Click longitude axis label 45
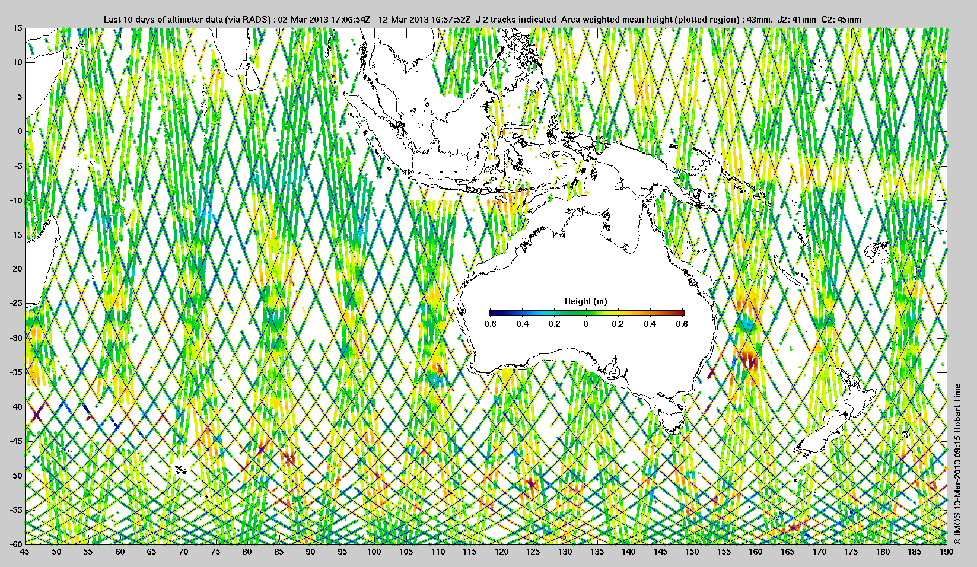 tap(24, 552)
